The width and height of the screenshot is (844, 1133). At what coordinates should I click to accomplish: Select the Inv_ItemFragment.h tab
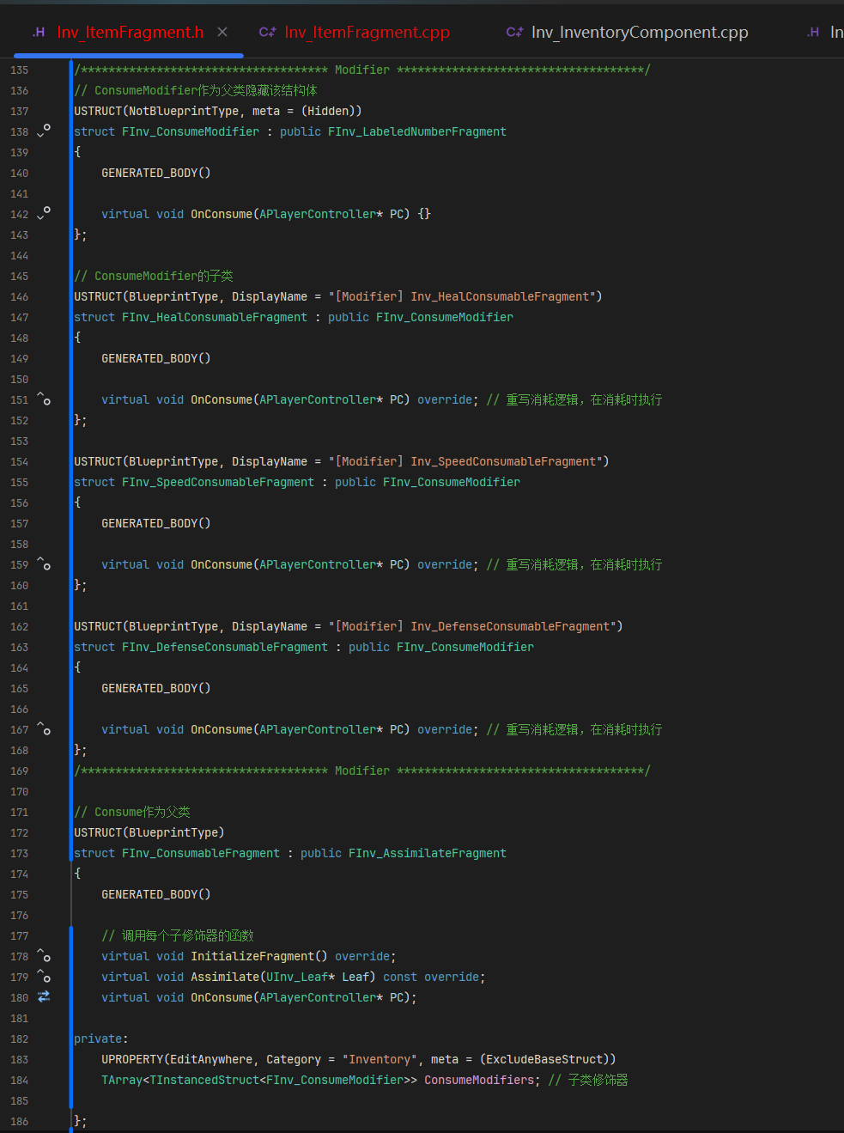130,32
